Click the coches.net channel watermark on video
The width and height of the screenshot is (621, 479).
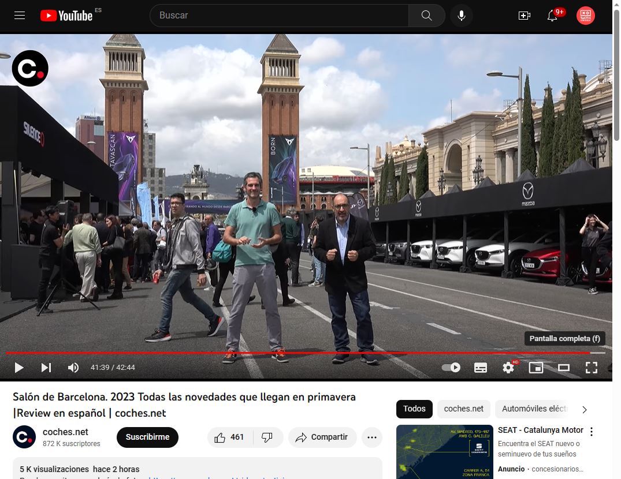pyautogui.click(x=30, y=69)
